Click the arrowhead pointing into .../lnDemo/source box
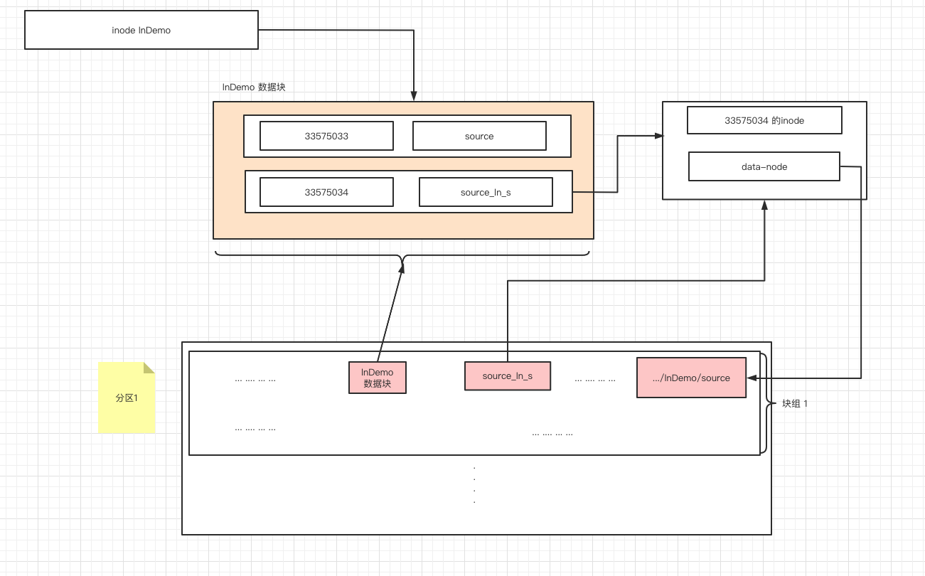Image resolution: width=925 pixels, height=576 pixels. tap(752, 378)
